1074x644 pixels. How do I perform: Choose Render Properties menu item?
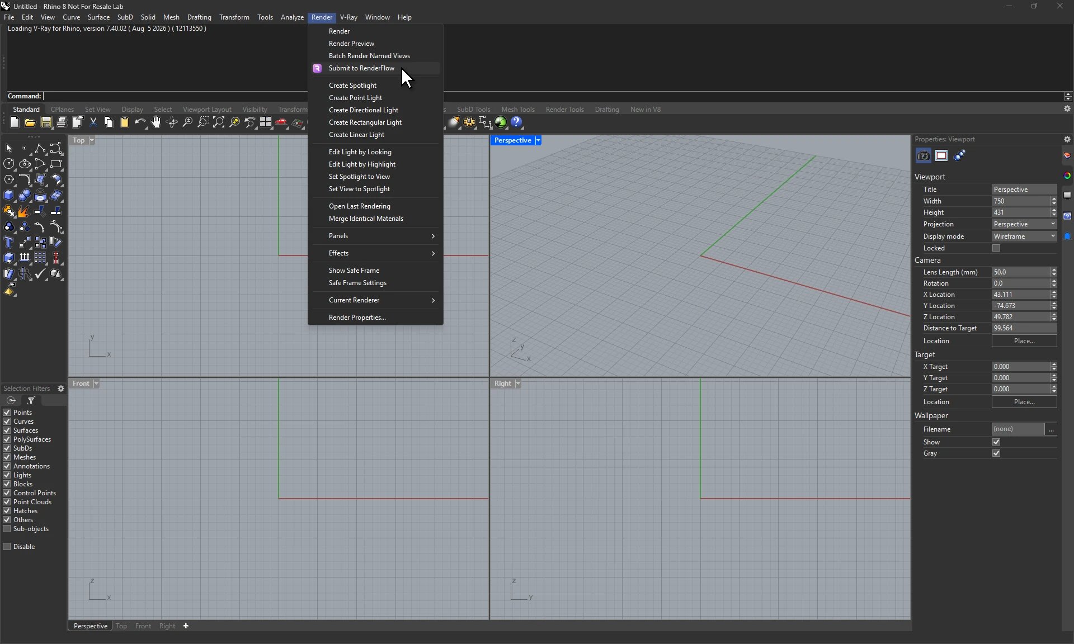pos(375,318)
